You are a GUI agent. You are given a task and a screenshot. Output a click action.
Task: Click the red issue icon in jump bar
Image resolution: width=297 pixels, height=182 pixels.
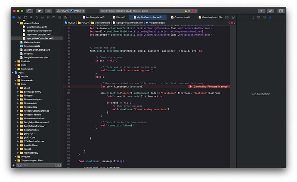pos(232,23)
